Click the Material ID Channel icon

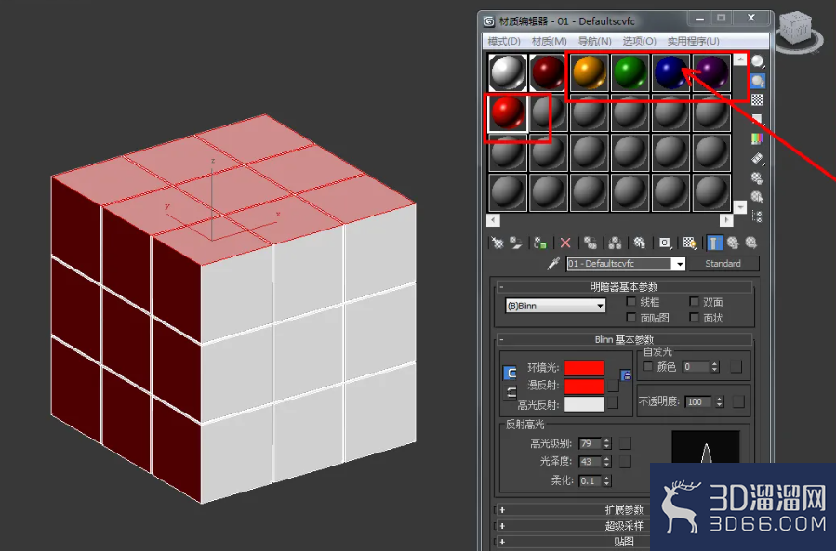click(x=664, y=243)
